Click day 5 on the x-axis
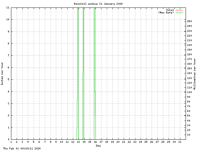This screenshot has width=201, height=150. [34, 142]
